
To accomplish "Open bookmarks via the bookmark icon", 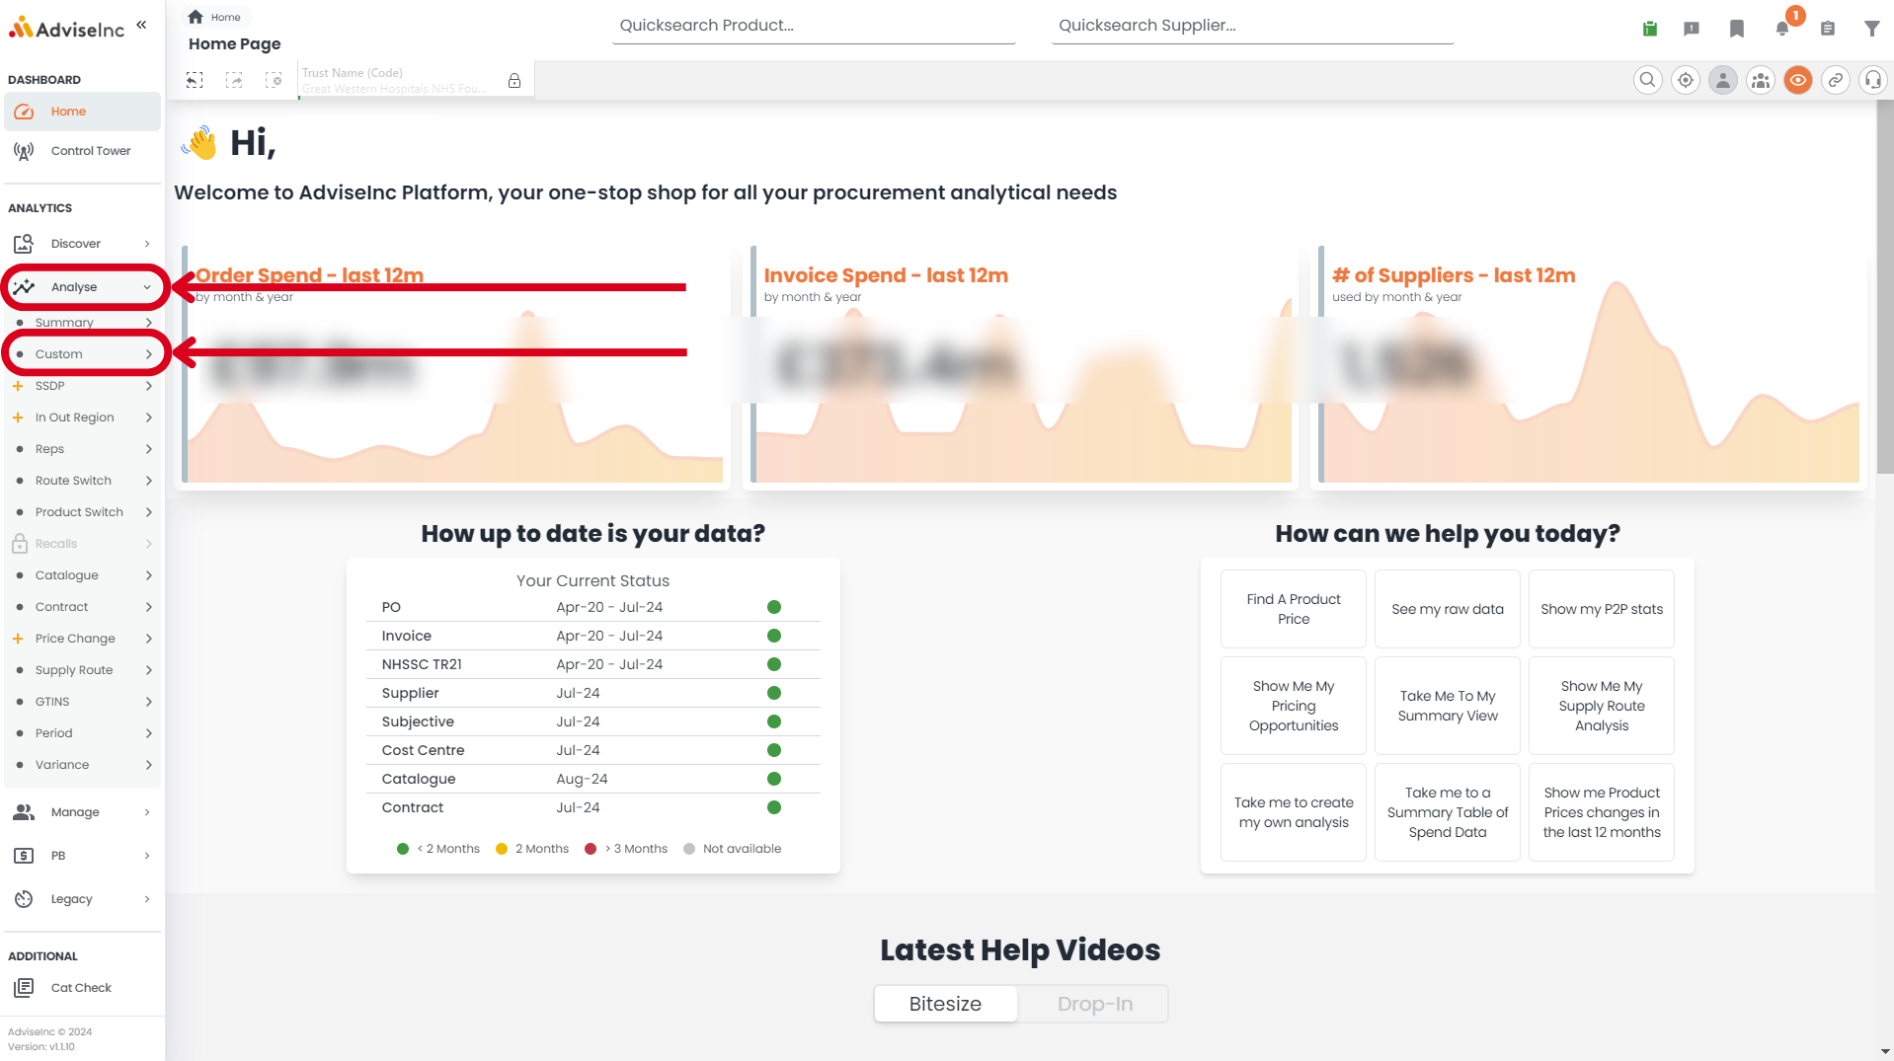I will [1737, 29].
